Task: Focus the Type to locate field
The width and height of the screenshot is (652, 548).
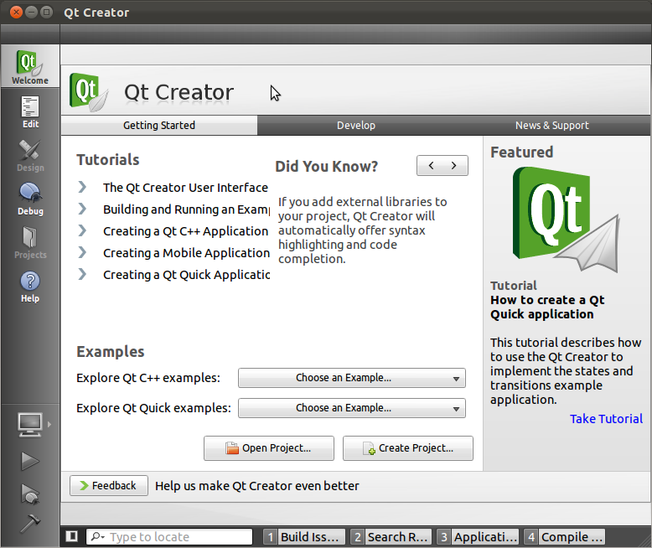Action: tap(169, 537)
